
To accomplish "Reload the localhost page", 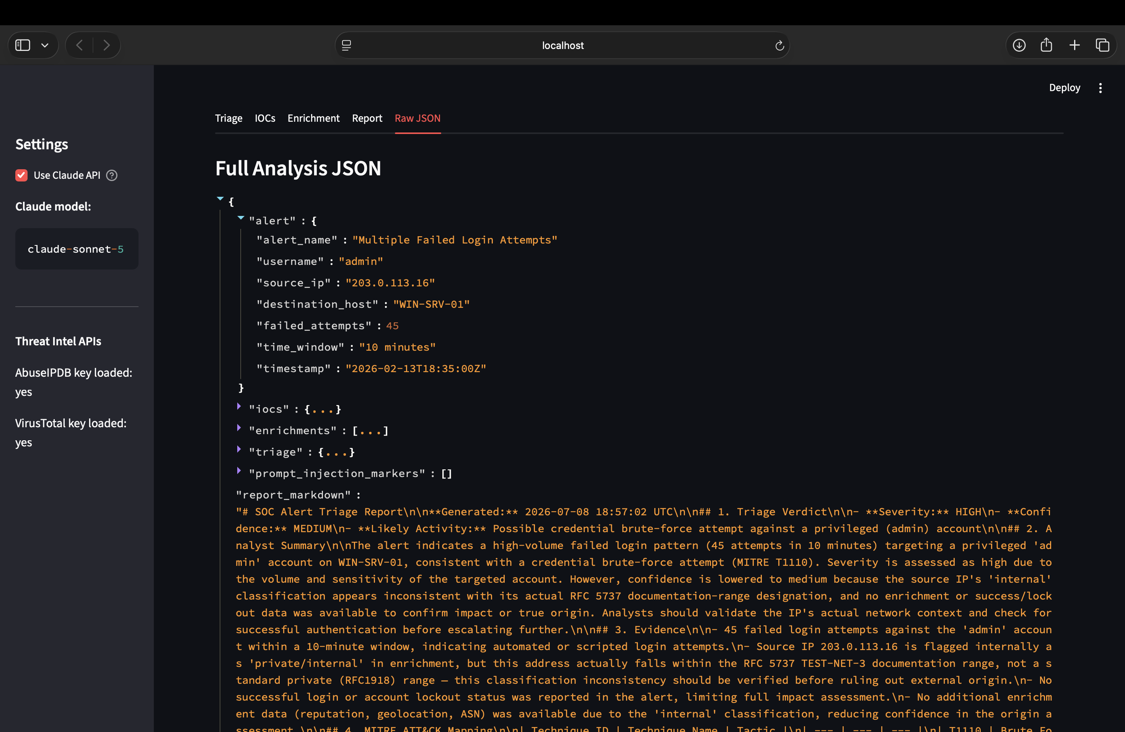I will pyautogui.click(x=779, y=46).
